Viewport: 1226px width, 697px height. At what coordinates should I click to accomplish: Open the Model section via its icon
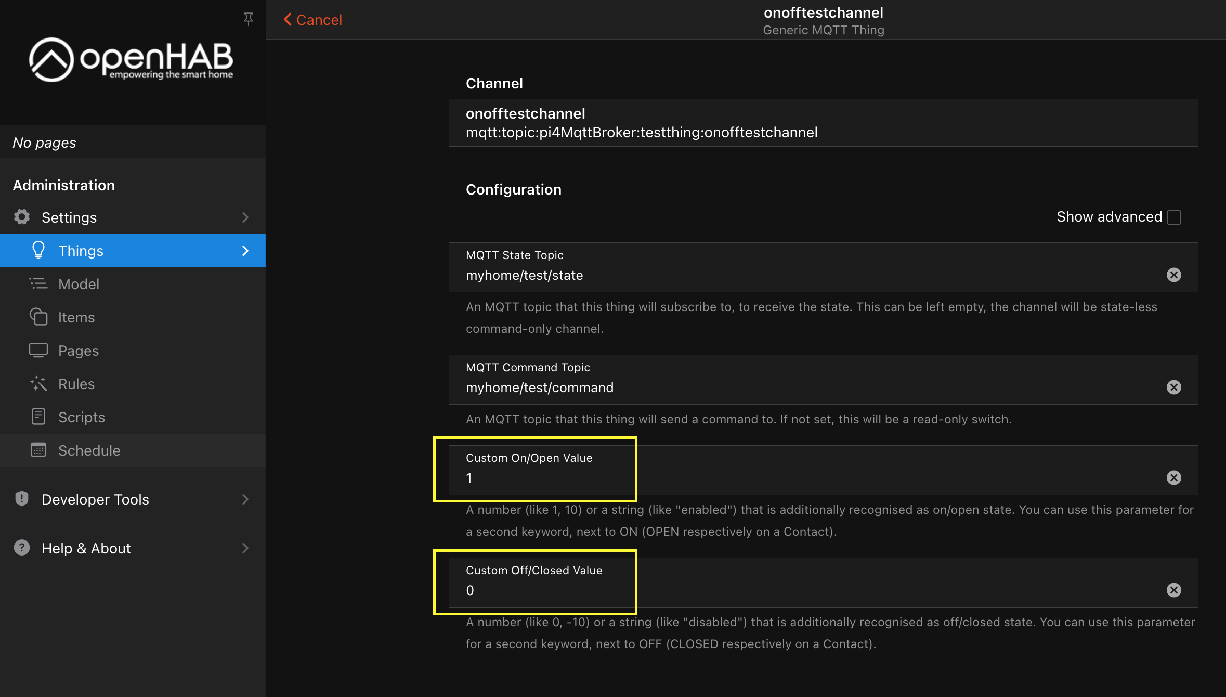point(38,284)
